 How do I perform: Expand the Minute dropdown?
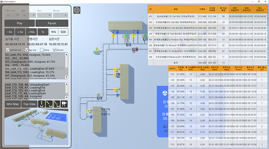[x=60, y=15]
